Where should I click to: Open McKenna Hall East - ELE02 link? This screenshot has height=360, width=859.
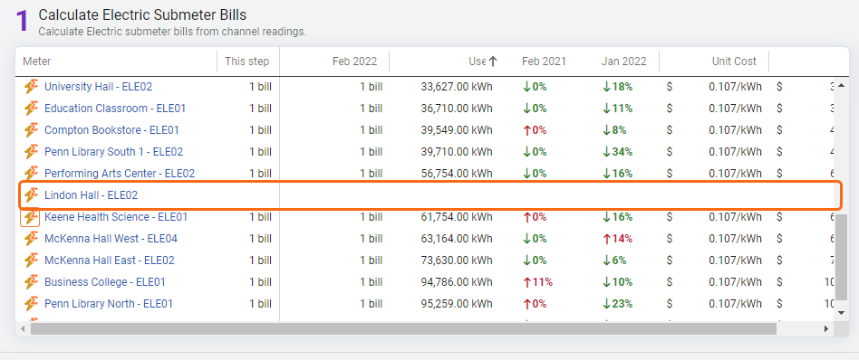pos(110,261)
